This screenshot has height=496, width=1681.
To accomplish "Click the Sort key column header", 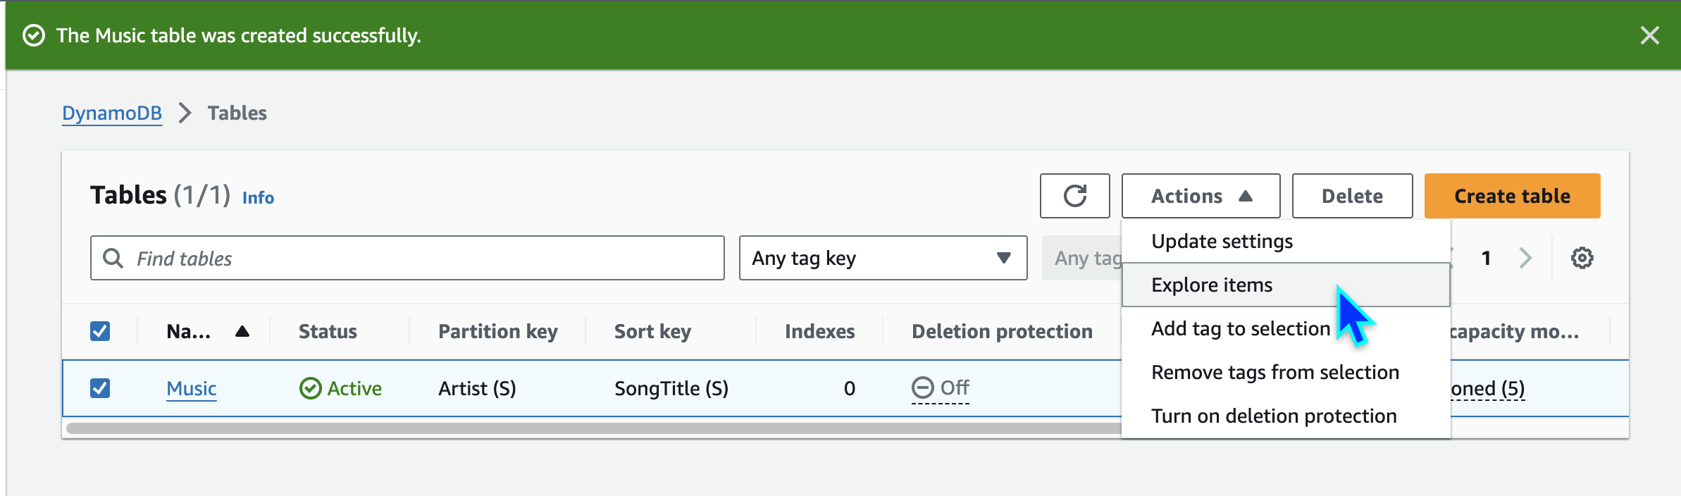I will pyautogui.click(x=652, y=331).
